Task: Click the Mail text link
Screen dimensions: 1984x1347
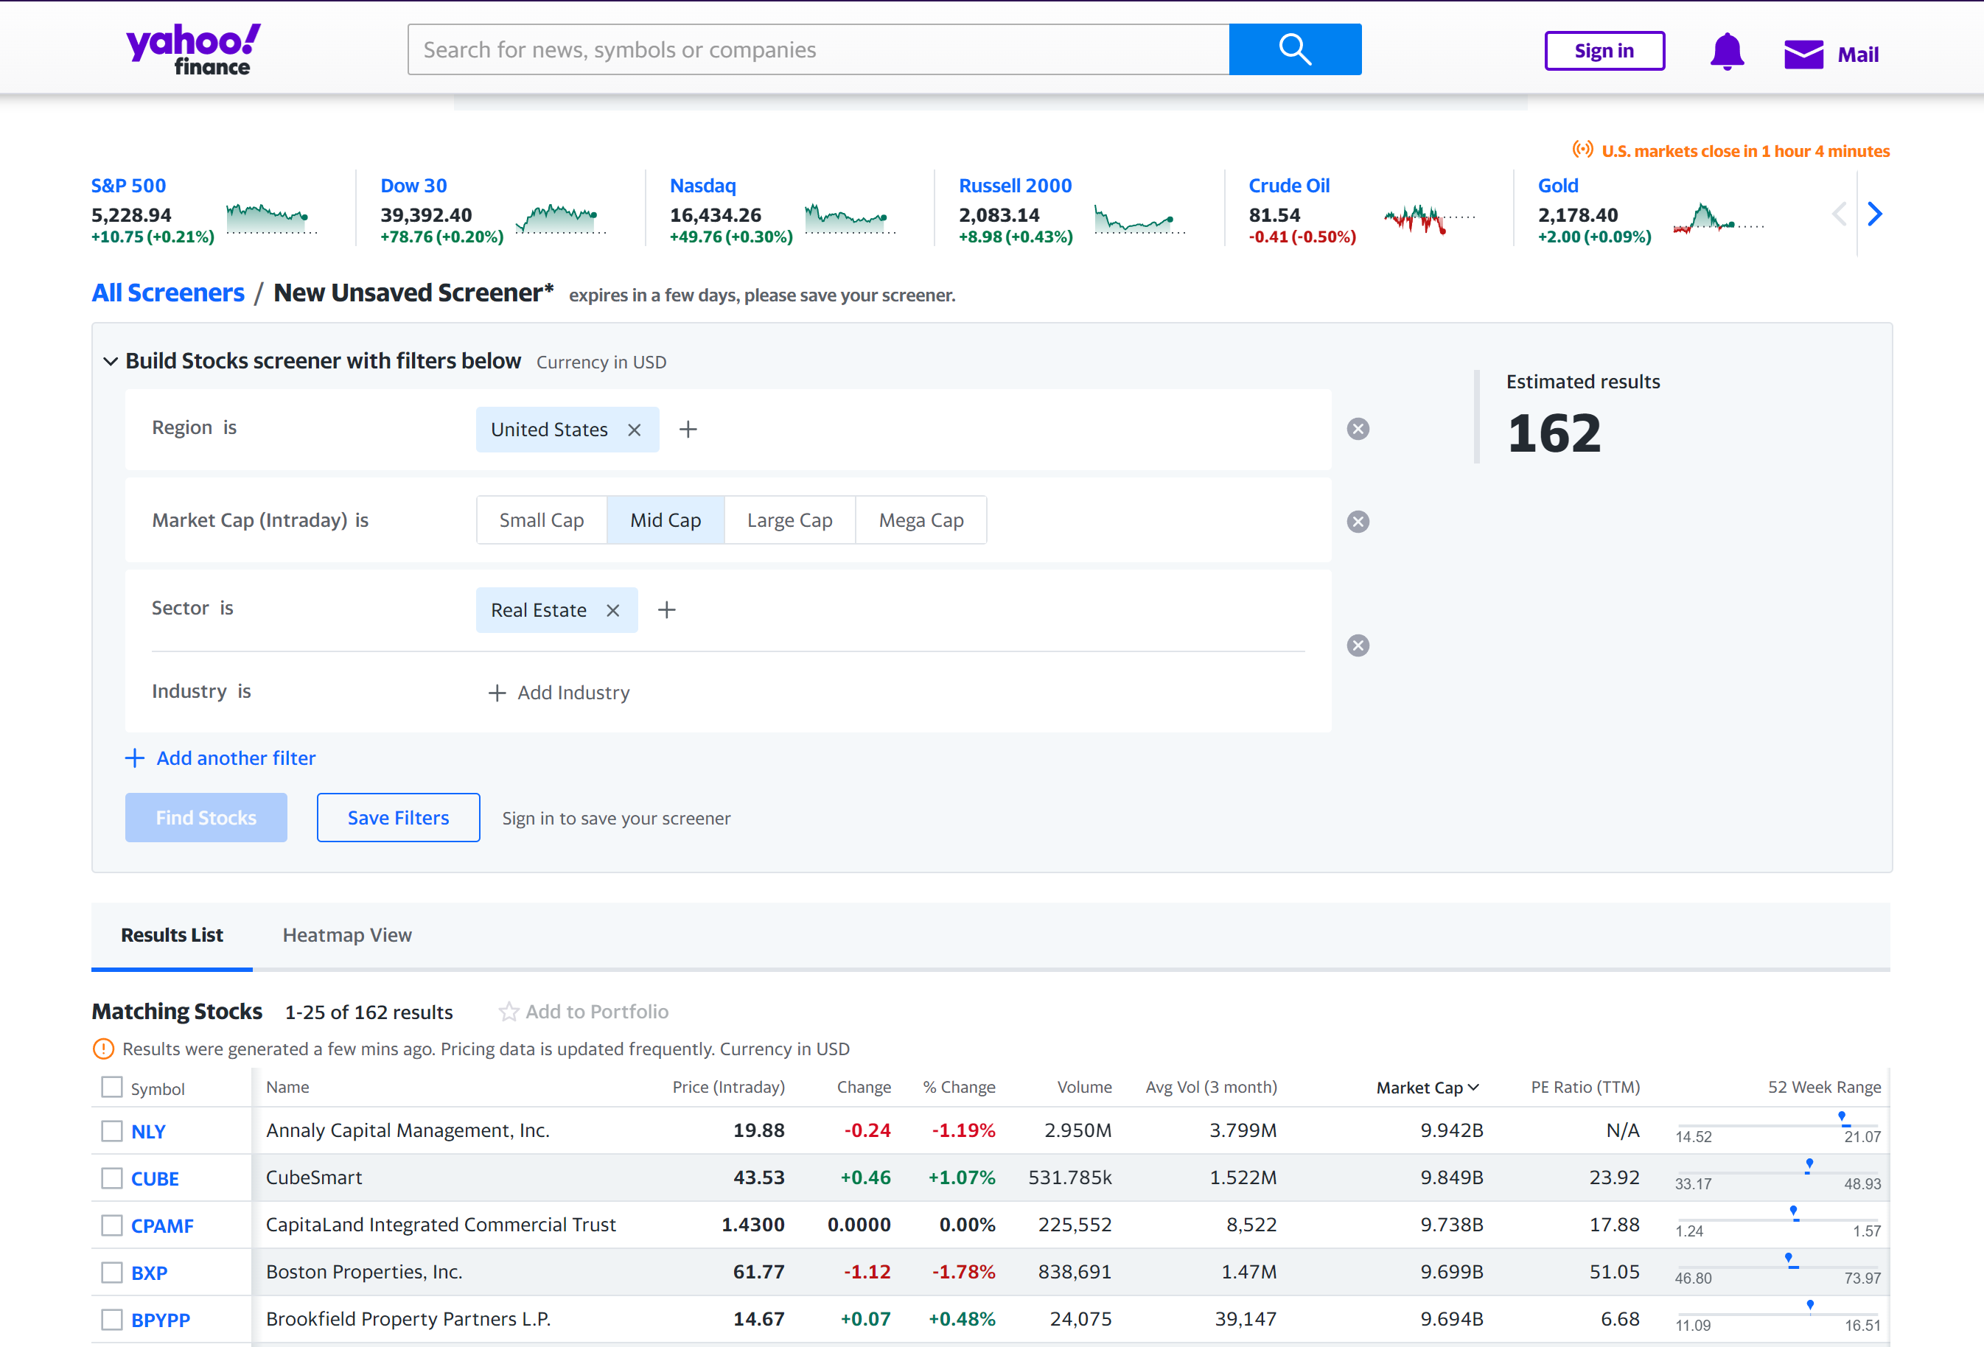Action: coord(1858,55)
